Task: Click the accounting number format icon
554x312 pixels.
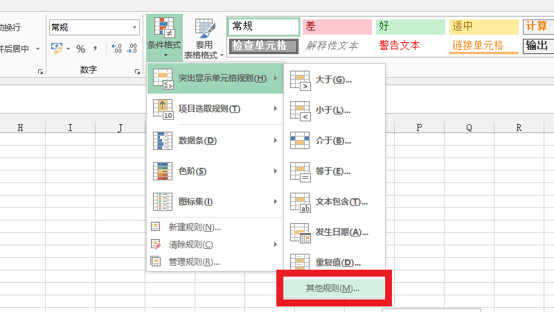Action: 57,49
